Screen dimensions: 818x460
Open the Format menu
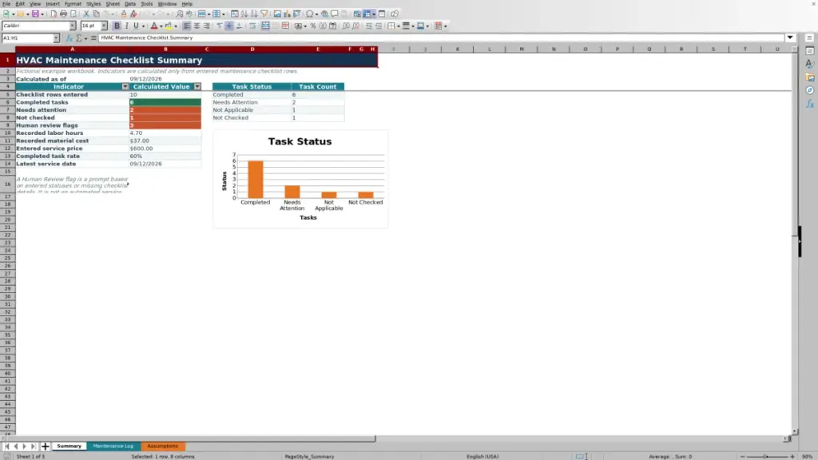[73, 4]
